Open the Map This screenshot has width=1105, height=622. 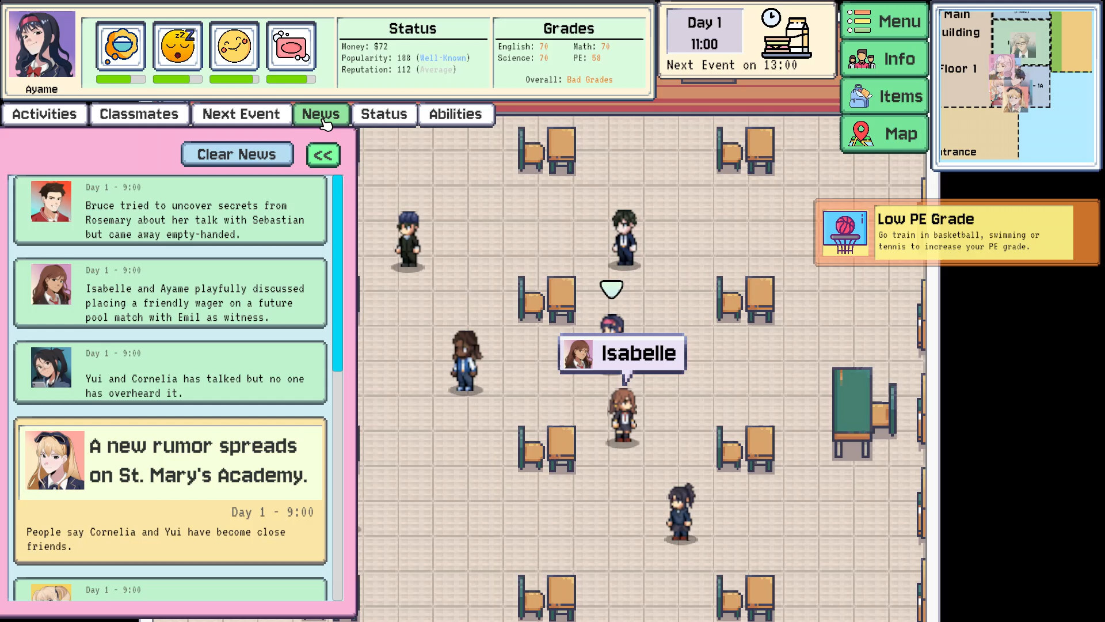885,134
